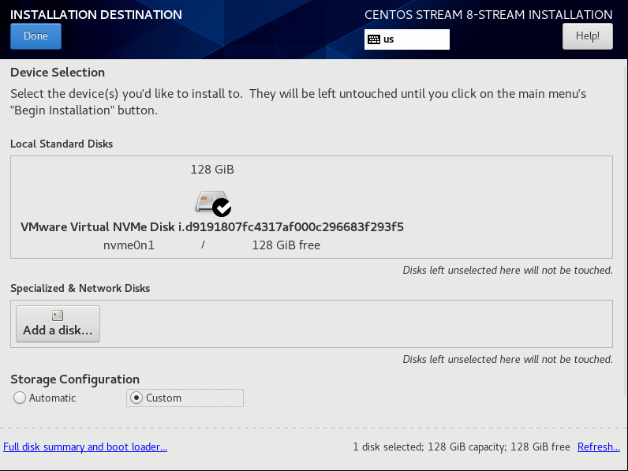Click the Specialized & Network Disks label
The height and width of the screenshot is (471, 628).
(x=80, y=289)
